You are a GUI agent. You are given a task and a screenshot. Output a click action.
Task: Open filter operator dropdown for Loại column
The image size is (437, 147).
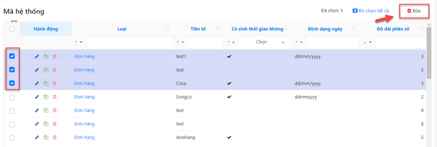click(79, 42)
